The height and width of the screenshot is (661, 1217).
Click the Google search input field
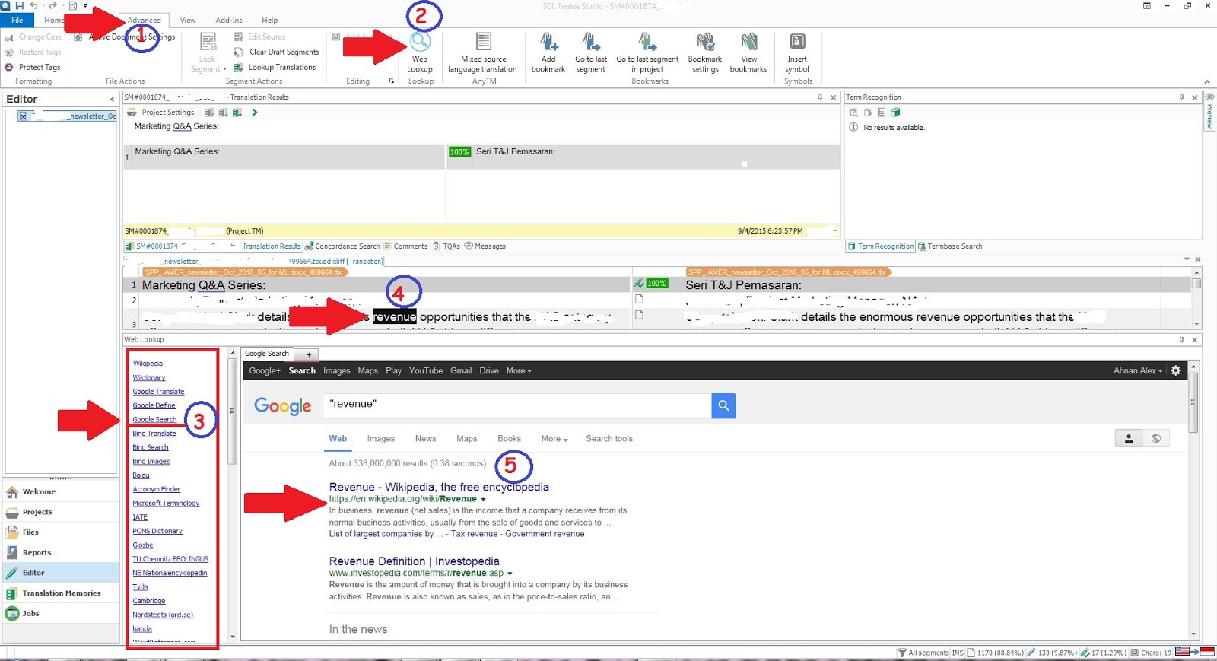point(517,405)
